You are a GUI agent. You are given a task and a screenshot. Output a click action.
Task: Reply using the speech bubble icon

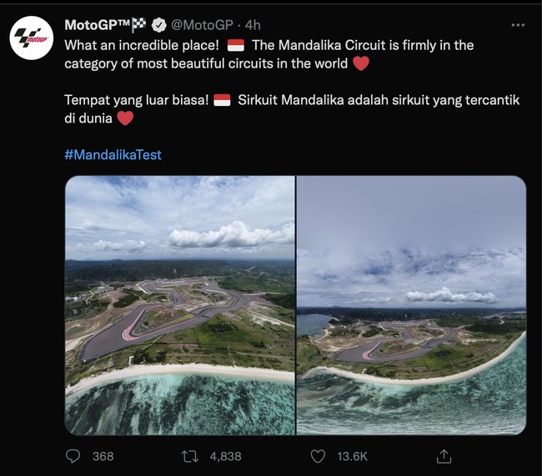coord(73,456)
